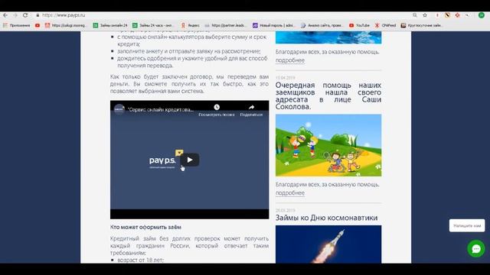Open the Займы онлайн 24 bookmark
This screenshot has height=275, width=490.
click(x=110, y=25)
